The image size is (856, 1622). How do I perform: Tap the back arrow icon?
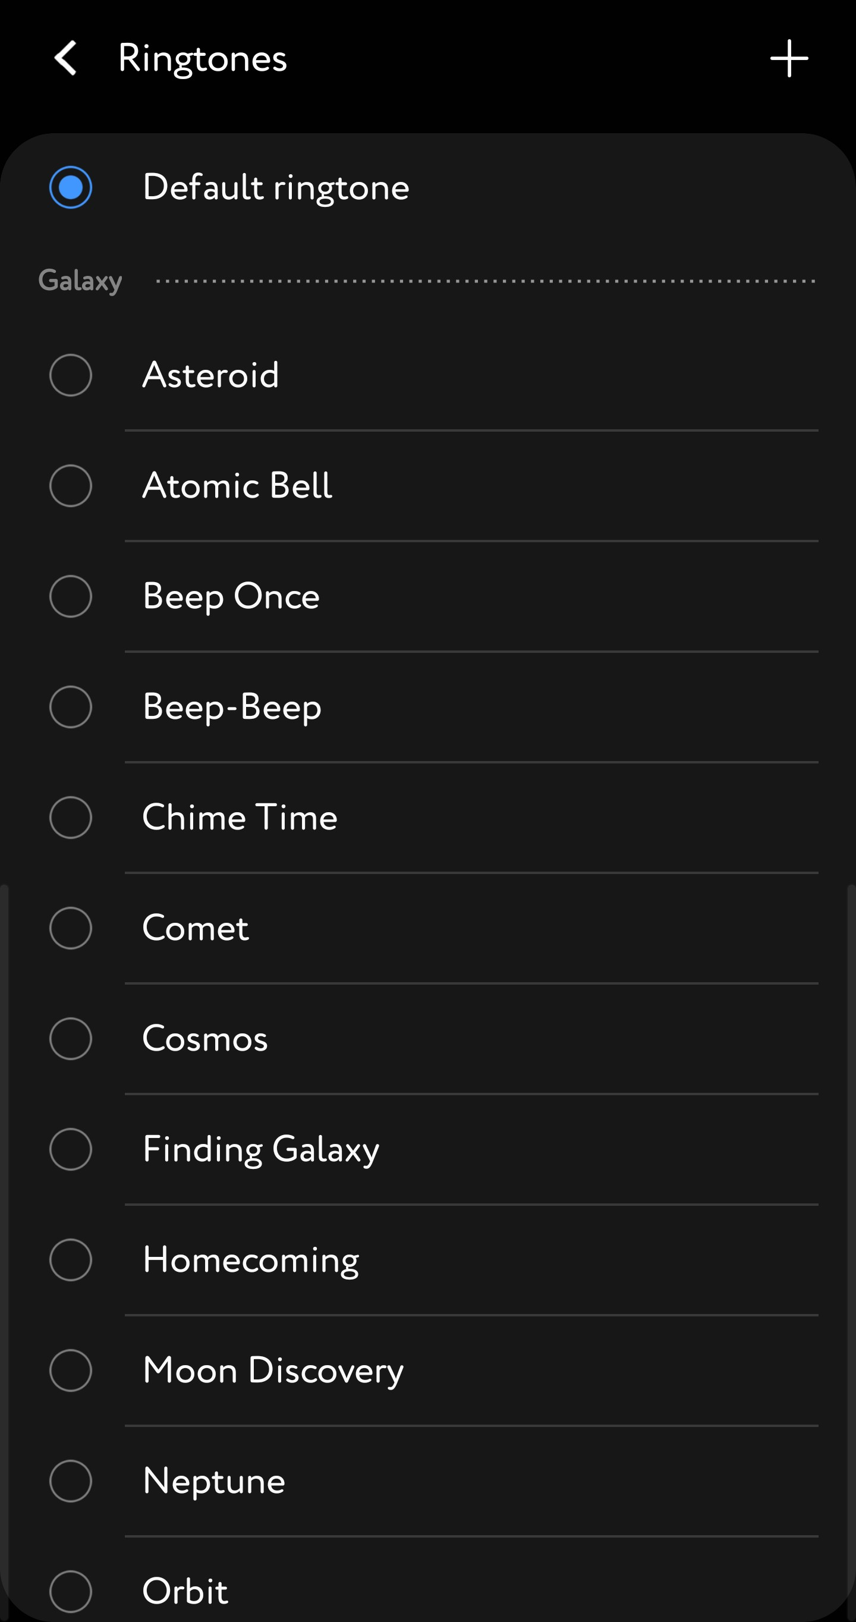[66, 58]
